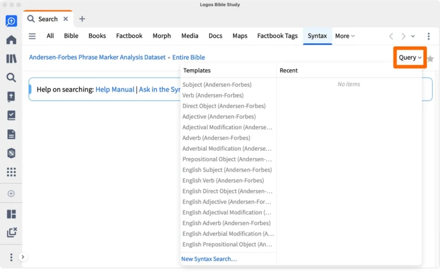Switch to the Maps search tab
The image size is (440, 273).
(x=239, y=36)
